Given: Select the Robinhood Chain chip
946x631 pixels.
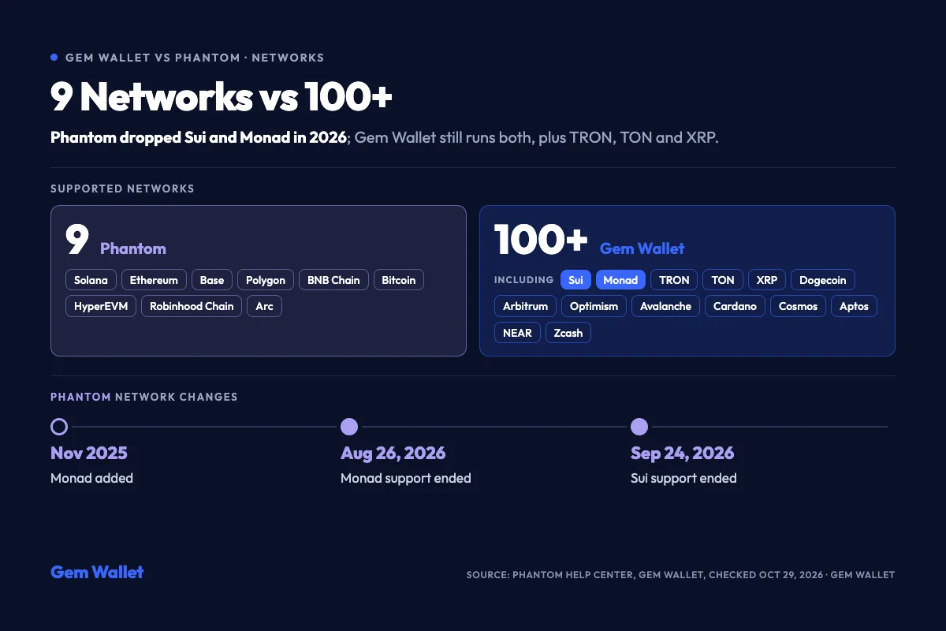Looking at the screenshot, I should [192, 306].
